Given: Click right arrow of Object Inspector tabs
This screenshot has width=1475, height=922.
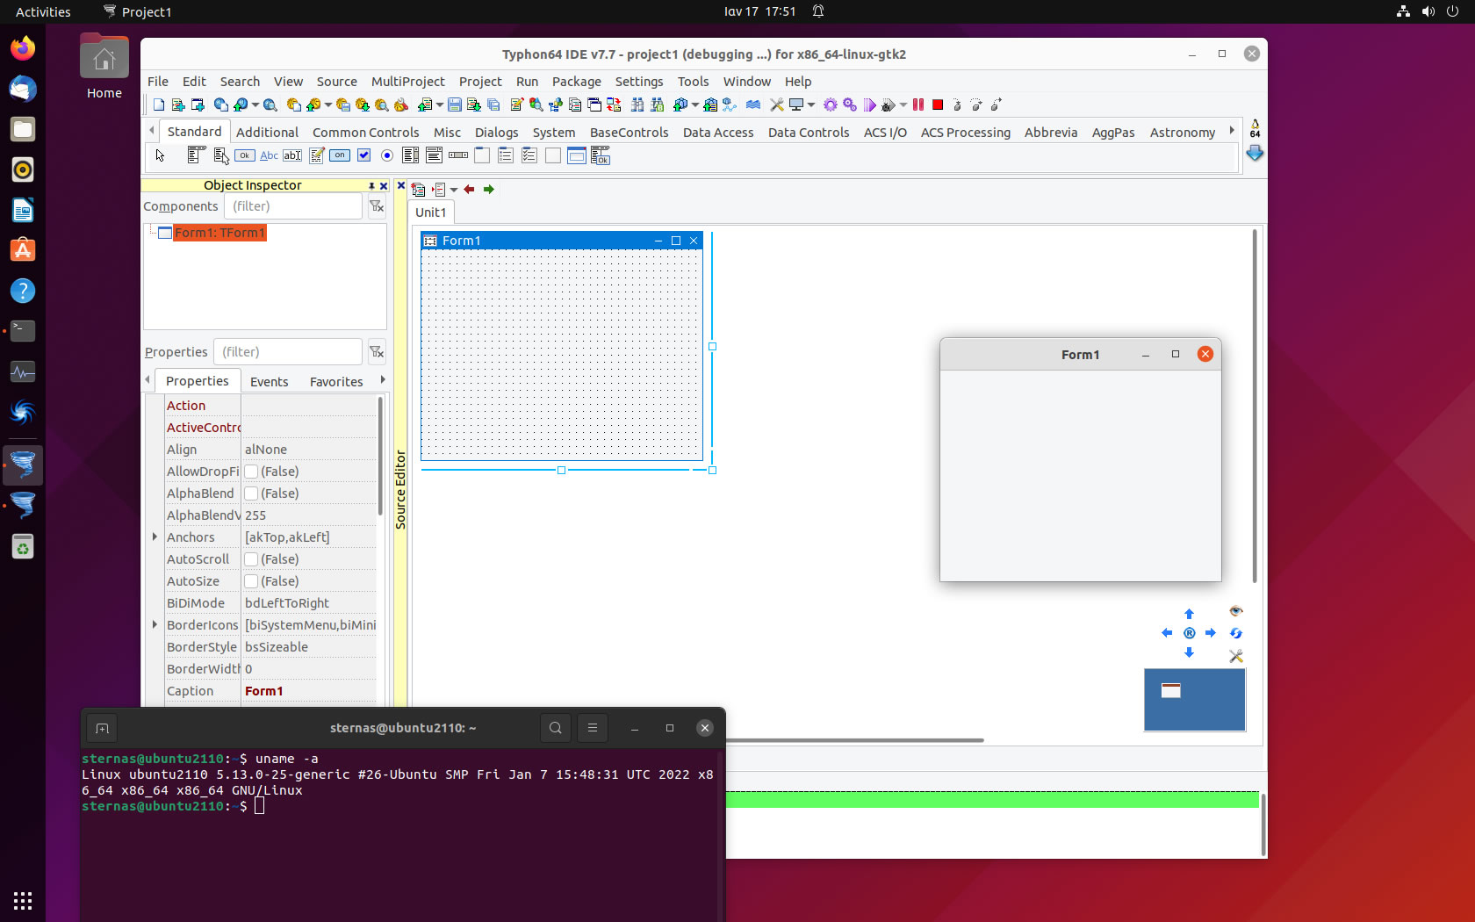Looking at the screenshot, I should tap(383, 380).
